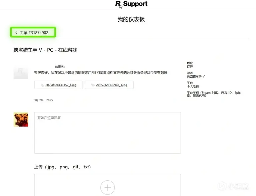Click paperclip icon of first attachment
The width and height of the screenshot is (256, 196).
coord(42,85)
